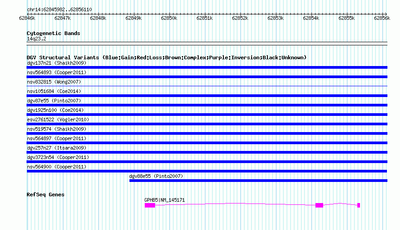Click the DGV Structural Variants track title
The image size is (400, 230).
166,57
